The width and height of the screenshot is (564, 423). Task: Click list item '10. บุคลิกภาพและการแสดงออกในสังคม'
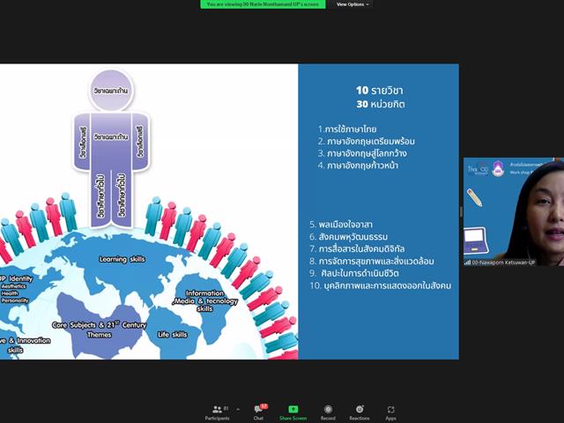tap(380, 286)
